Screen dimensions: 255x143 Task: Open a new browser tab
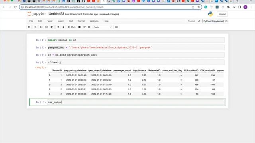point(237,1)
